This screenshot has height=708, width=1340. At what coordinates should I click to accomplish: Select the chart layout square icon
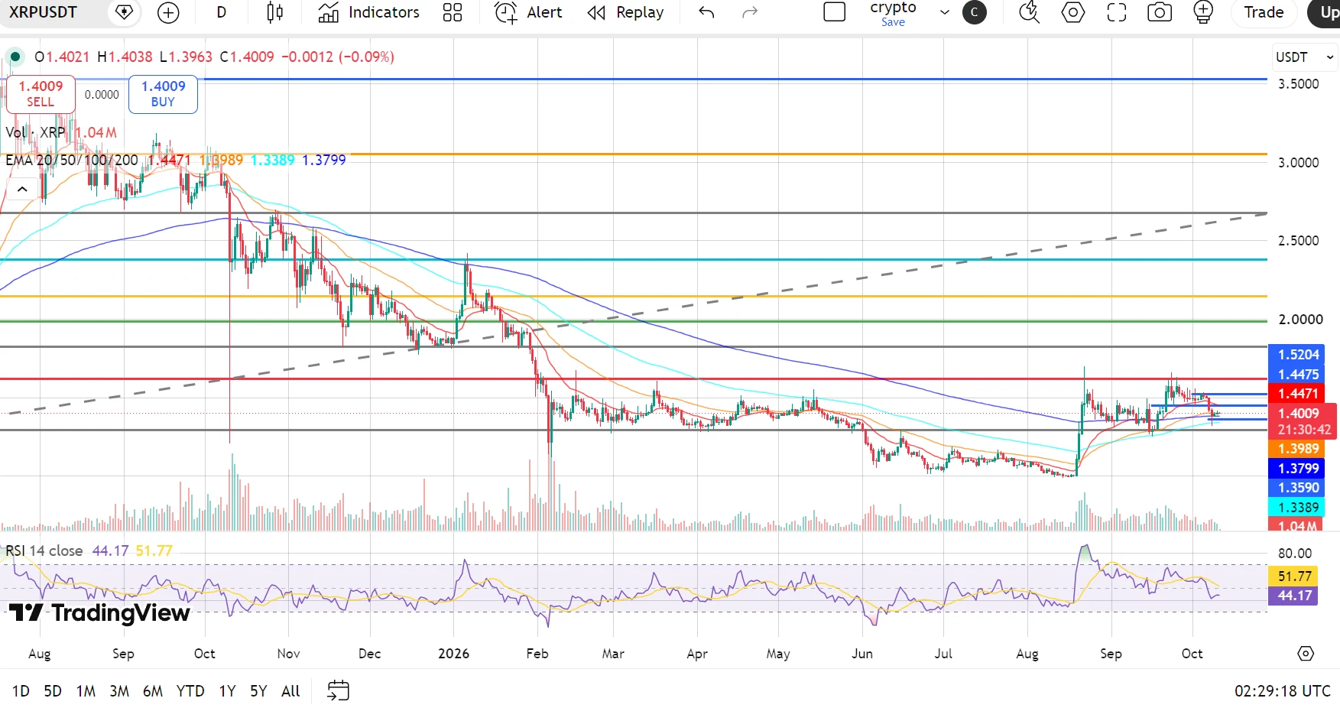(835, 12)
